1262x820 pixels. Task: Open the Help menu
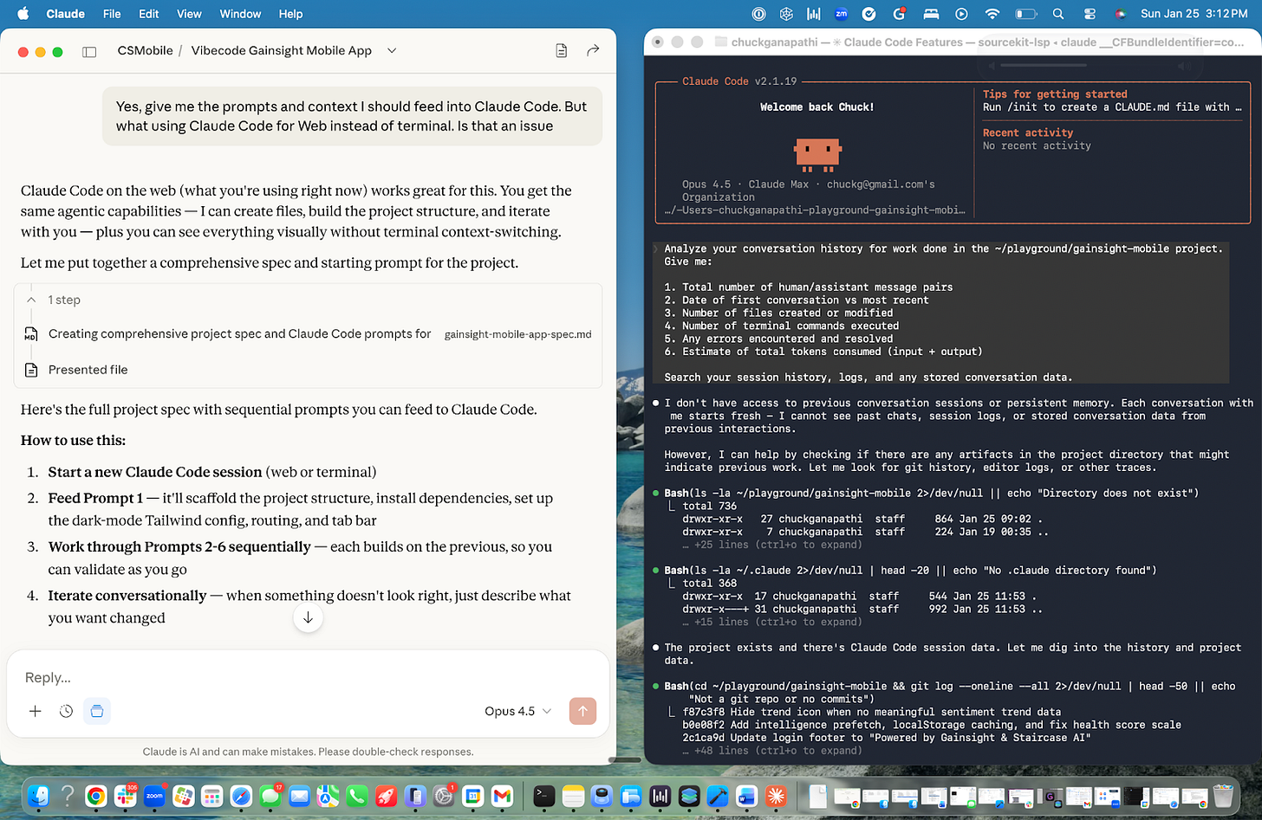[x=290, y=14]
